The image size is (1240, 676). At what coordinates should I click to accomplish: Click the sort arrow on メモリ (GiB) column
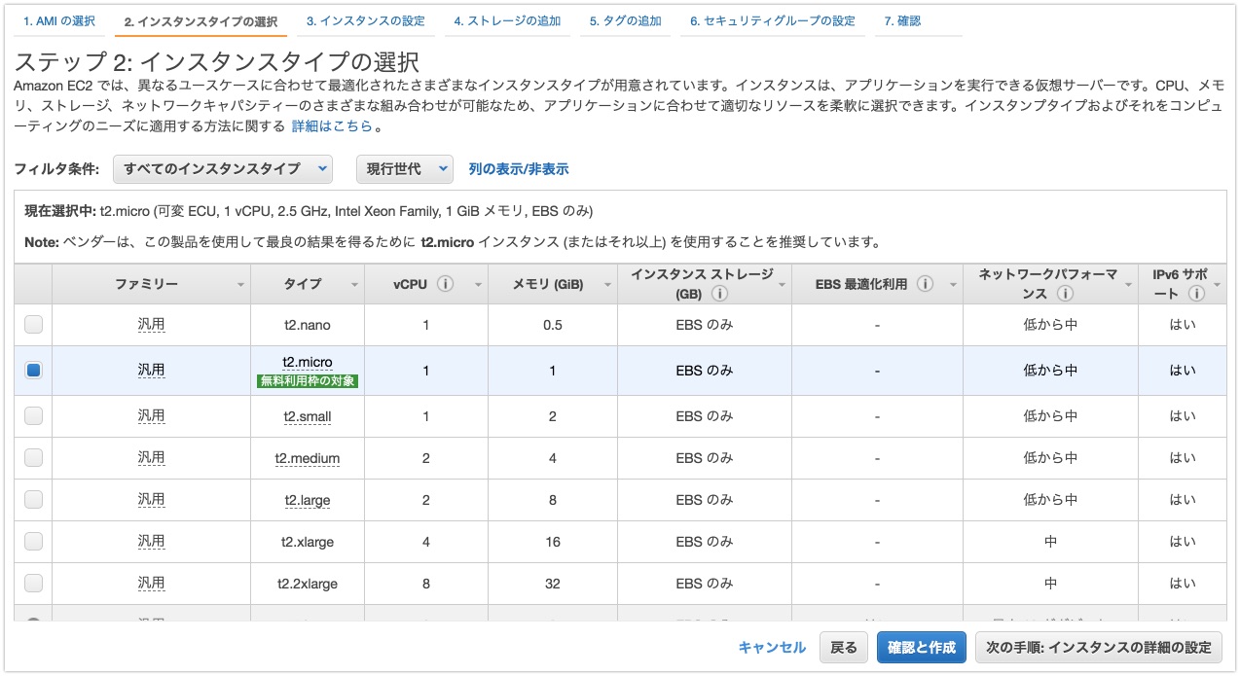coord(607,285)
